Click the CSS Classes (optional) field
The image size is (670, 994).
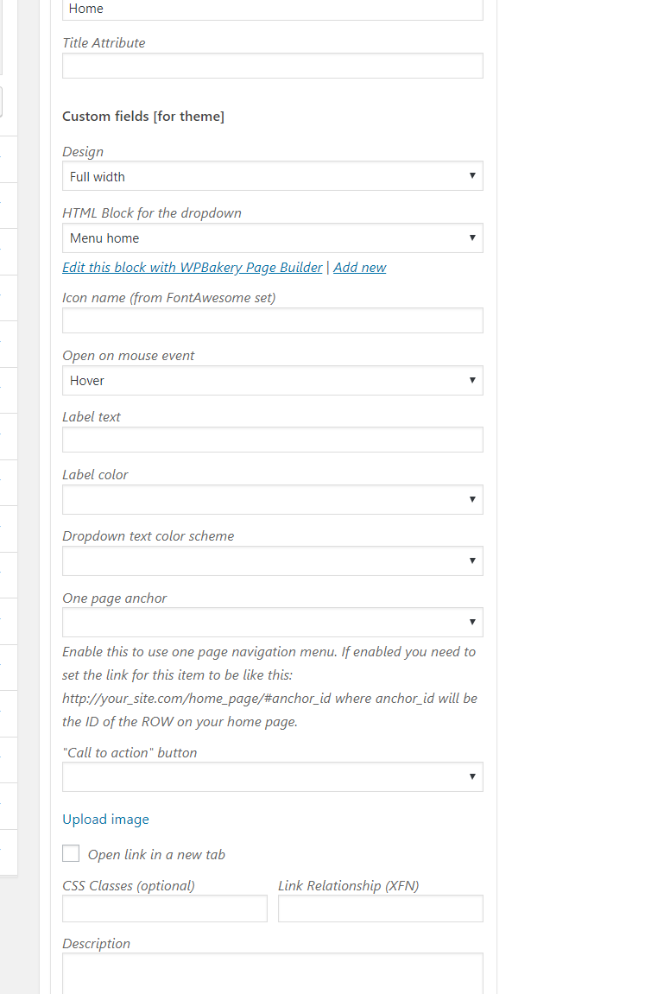click(165, 909)
